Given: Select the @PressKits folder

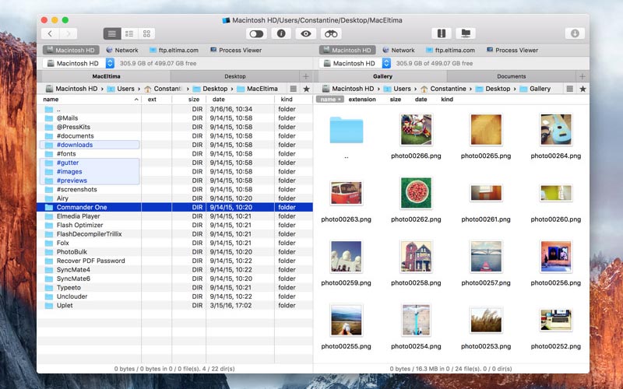Looking at the screenshot, I should pos(73,127).
